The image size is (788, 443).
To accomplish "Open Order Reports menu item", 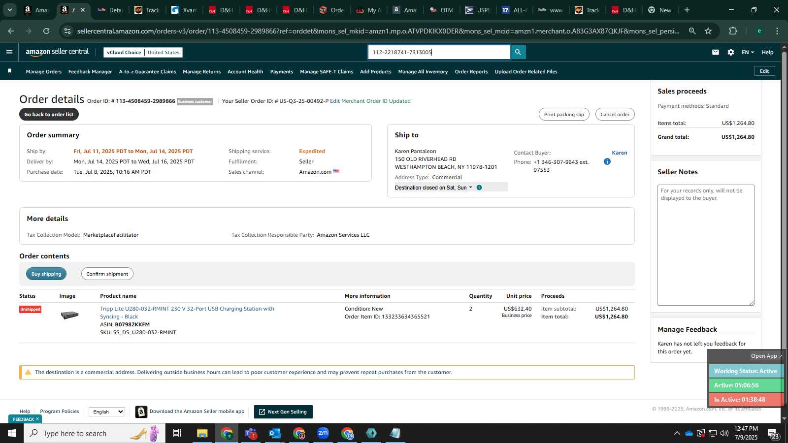I will coord(471,72).
